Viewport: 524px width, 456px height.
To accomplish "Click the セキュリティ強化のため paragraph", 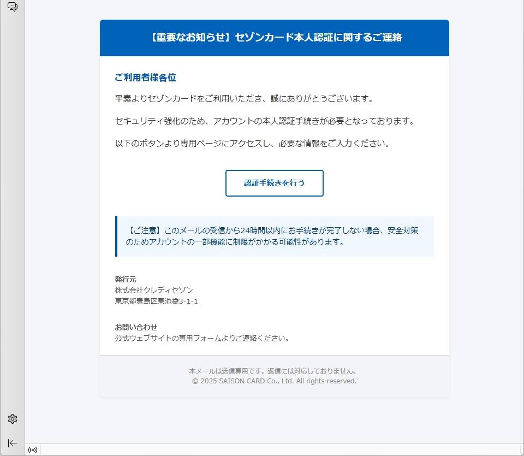I will pos(265,121).
